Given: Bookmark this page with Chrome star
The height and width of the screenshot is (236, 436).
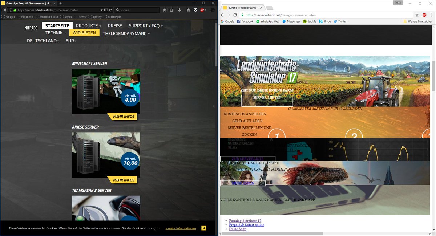Looking at the screenshot, I should 417,15.
